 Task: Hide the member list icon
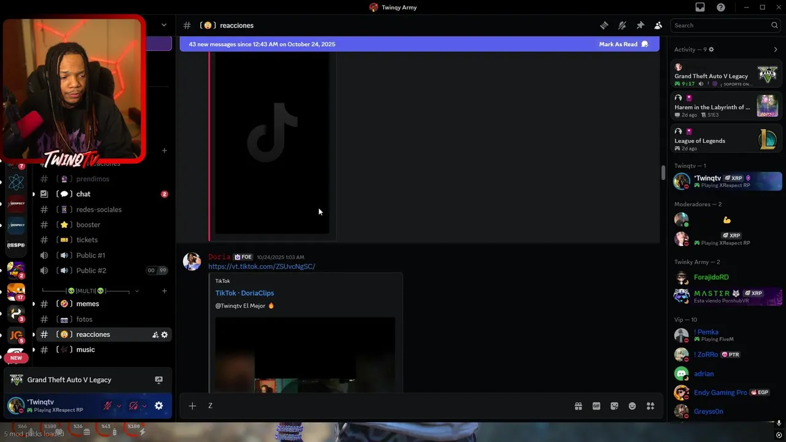pyautogui.click(x=658, y=25)
